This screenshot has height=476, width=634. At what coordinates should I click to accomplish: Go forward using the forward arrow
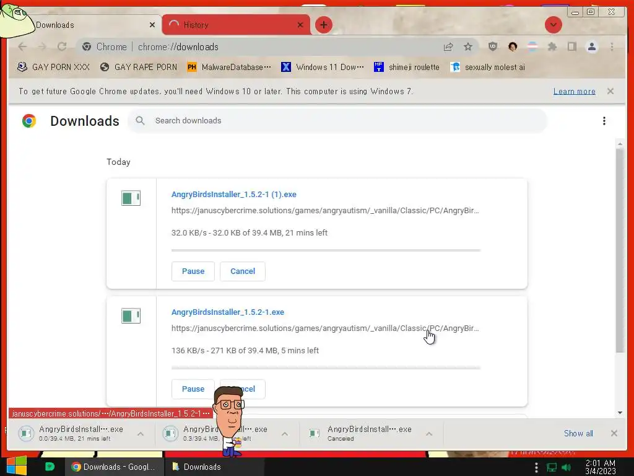click(x=42, y=47)
